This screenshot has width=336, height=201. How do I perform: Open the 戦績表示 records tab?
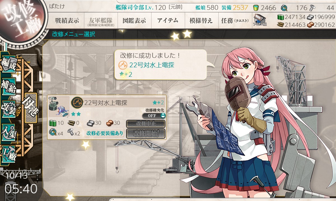67,21
